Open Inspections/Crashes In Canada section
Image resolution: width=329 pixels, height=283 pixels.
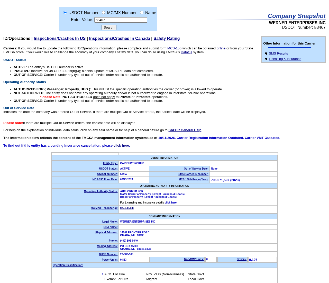click(120, 38)
